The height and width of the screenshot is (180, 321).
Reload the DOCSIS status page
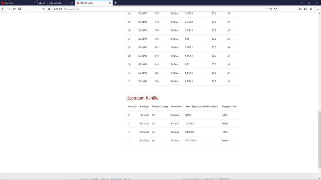(14, 9)
